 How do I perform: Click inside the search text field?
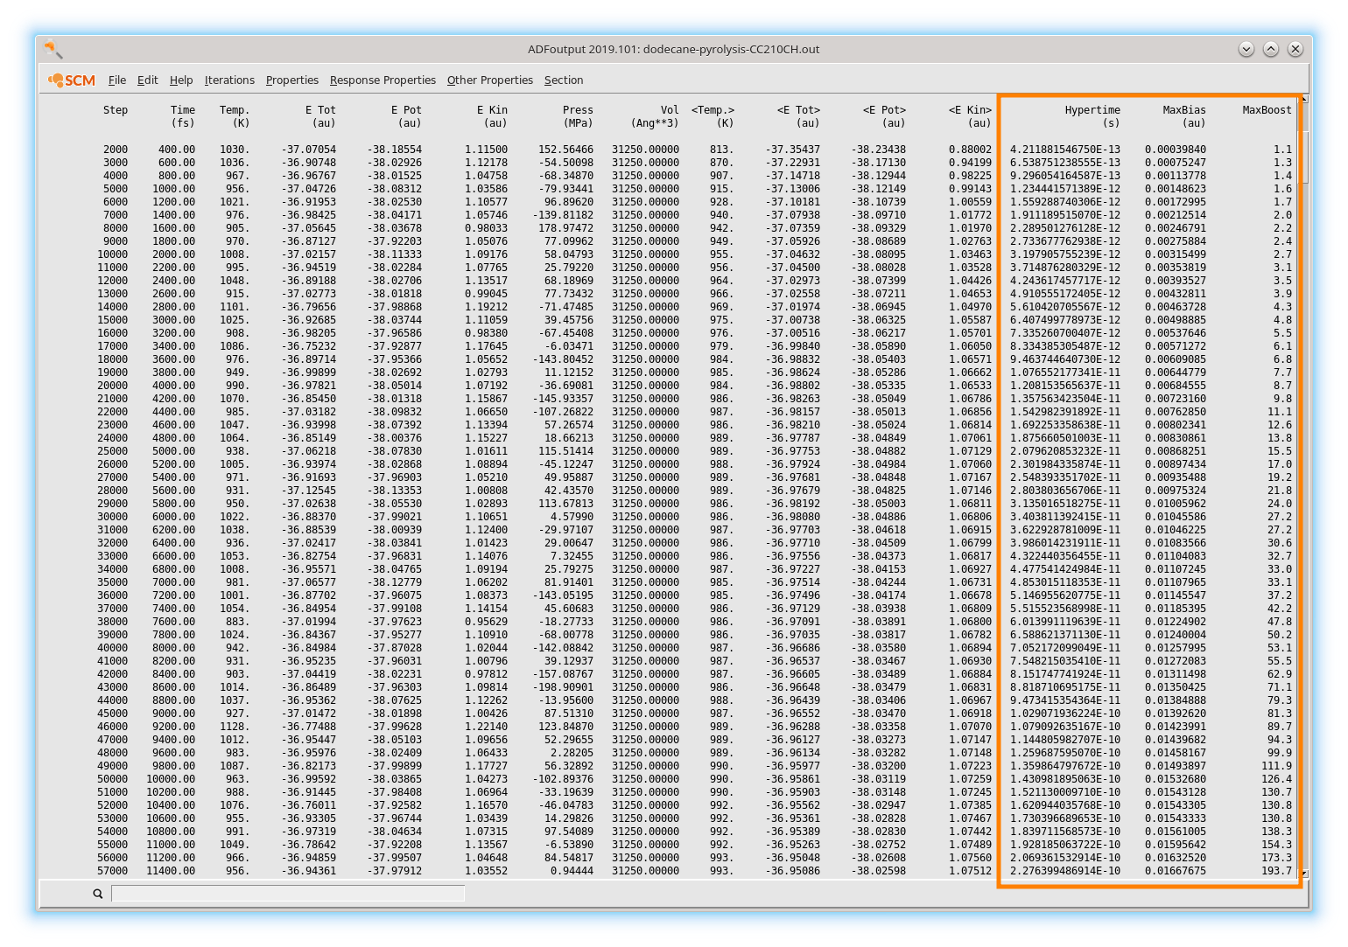click(x=289, y=894)
